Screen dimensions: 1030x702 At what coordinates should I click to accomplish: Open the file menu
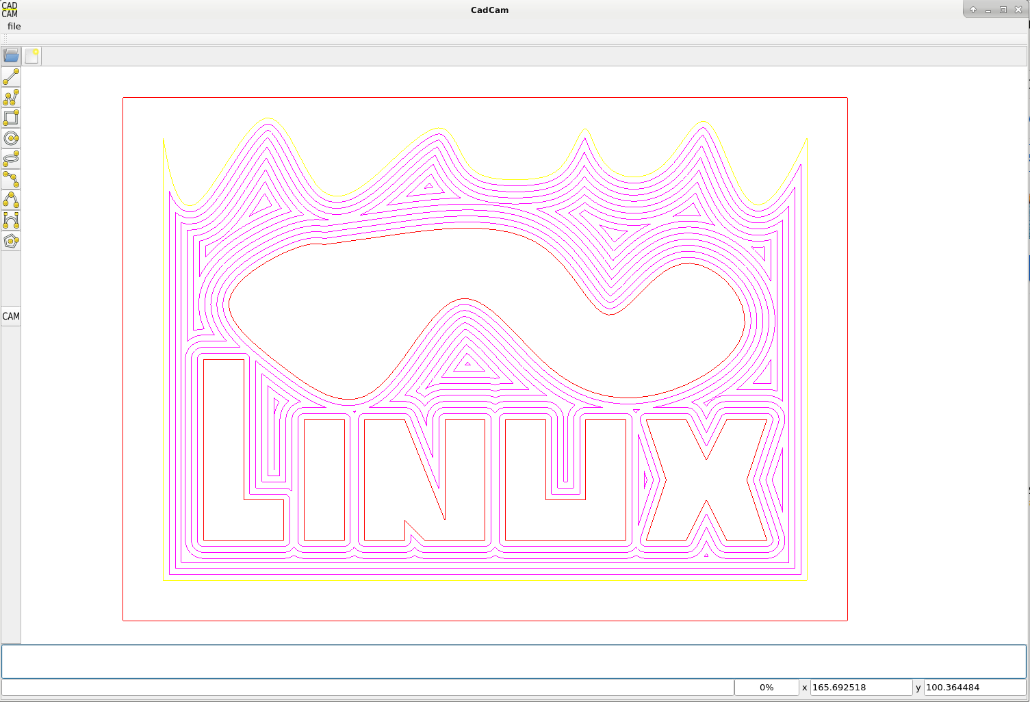click(x=14, y=26)
